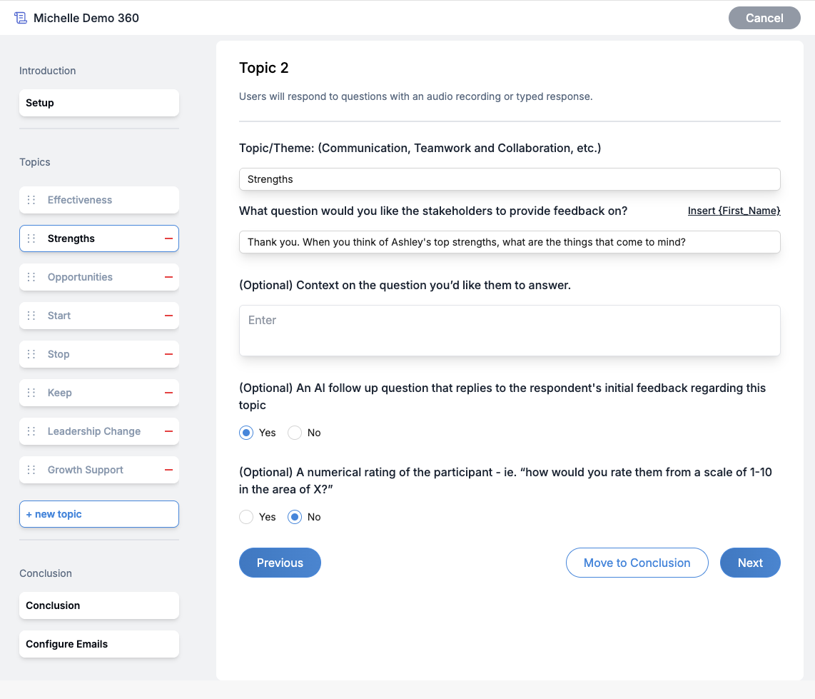Screen dimensions: 815x699
Task: Click the Next button
Action: click(x=750, y=563)
